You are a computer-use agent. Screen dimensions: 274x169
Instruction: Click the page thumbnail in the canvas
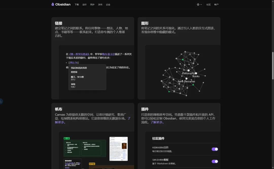coord(119,149)
